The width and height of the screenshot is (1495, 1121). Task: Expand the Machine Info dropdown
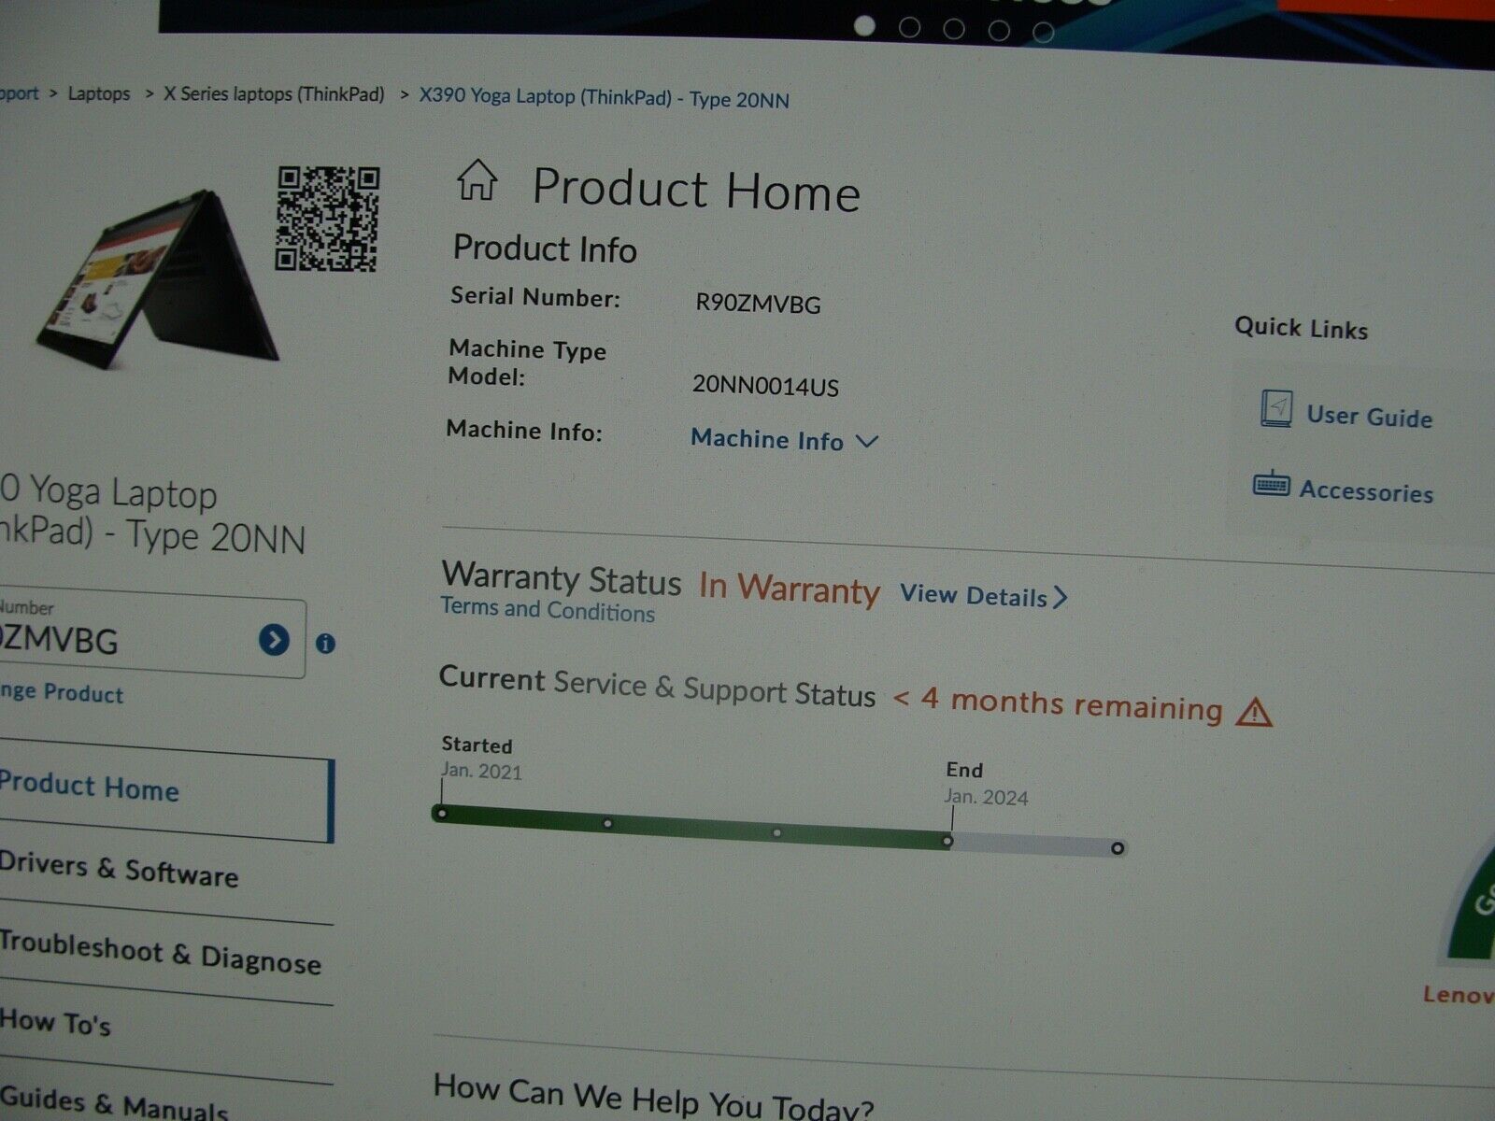[x=784, y=440]
